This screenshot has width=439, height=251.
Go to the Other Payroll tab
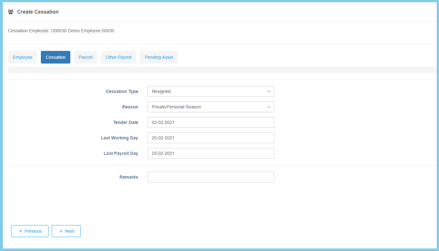pyautogui.click(x=118, y=57)
